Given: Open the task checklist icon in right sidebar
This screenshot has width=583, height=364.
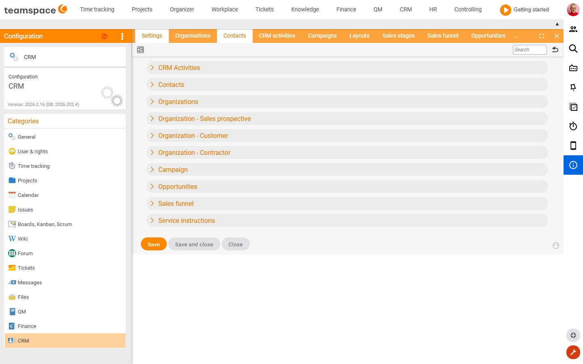Looking at the screenshot, I should [x=573, y=107].
